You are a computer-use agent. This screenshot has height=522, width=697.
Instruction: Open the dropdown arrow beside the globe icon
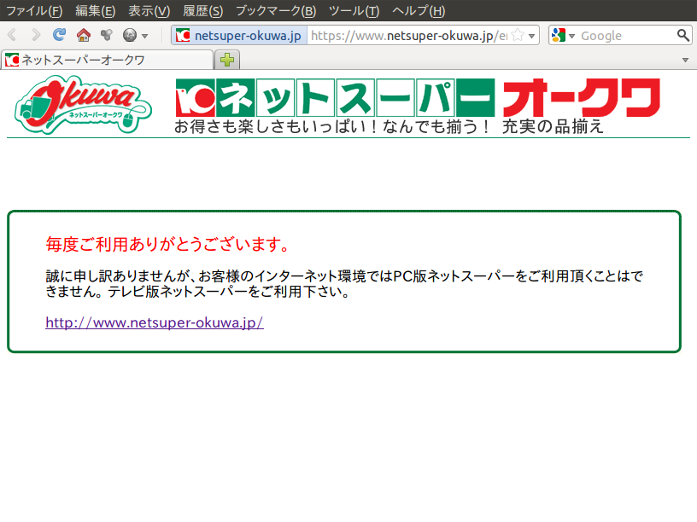coord(144,36)
